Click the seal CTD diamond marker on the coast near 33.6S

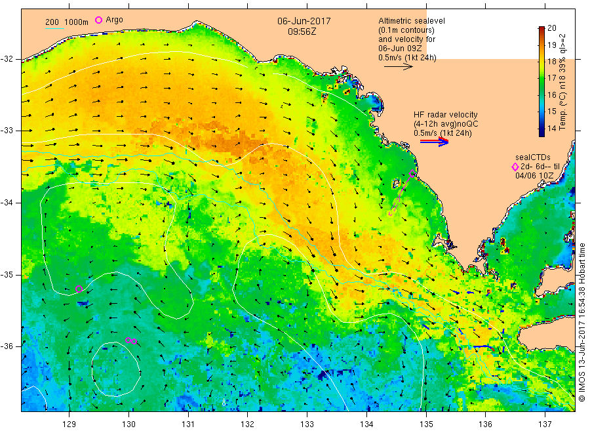tap(412, 174)
